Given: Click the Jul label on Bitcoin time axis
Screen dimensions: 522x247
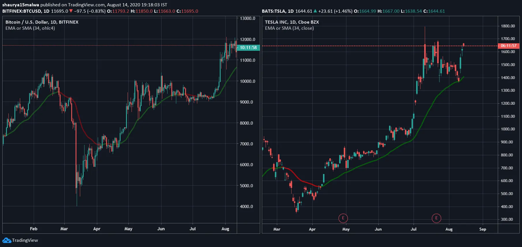Looking at the screenshot, I should click(x=192, y=229).
